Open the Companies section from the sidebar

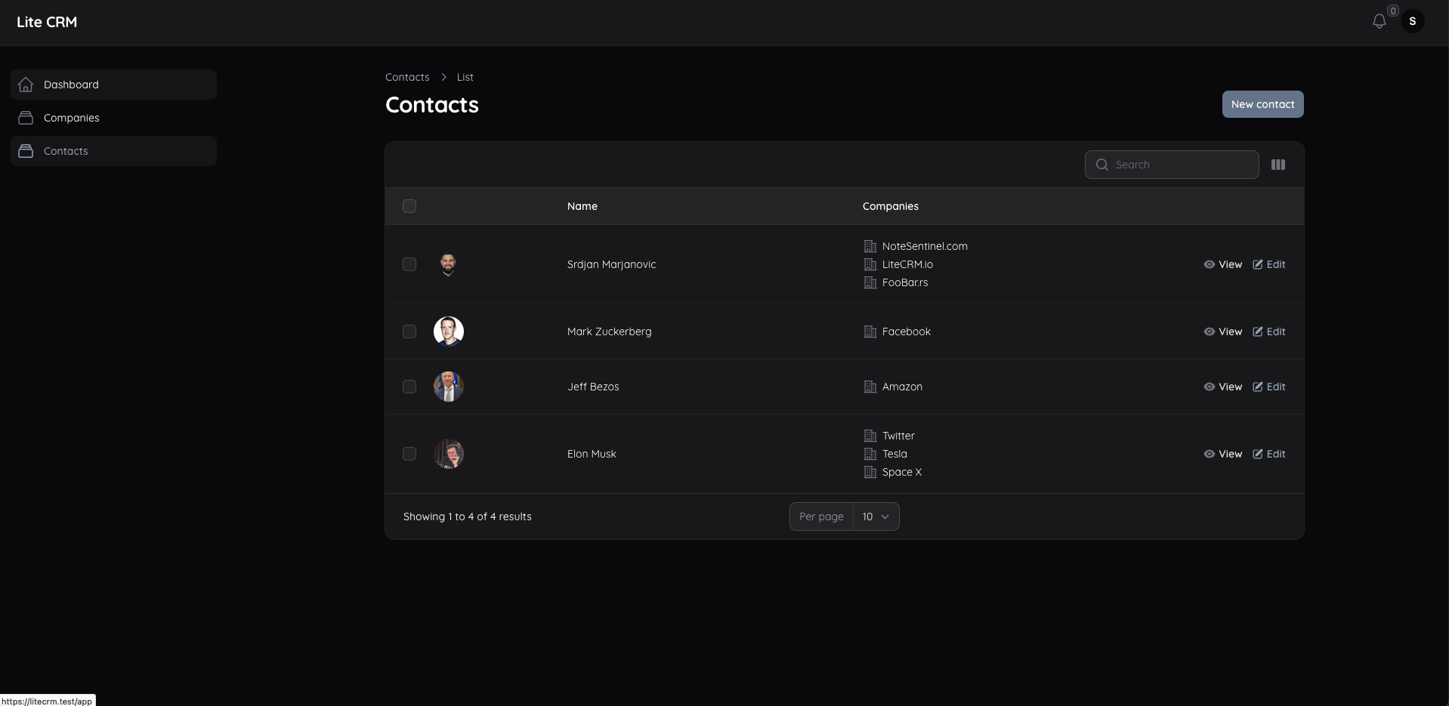point(72,118)
